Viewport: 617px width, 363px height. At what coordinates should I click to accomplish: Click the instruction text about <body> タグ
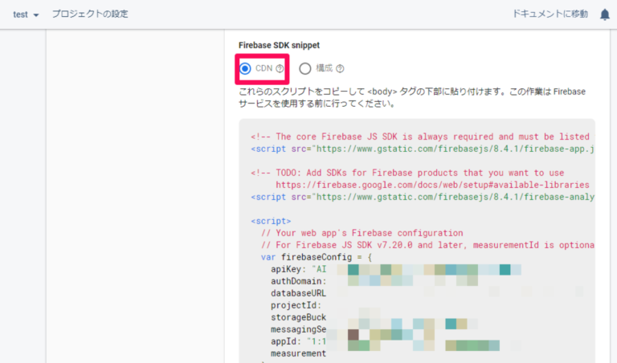coord(412,97)
